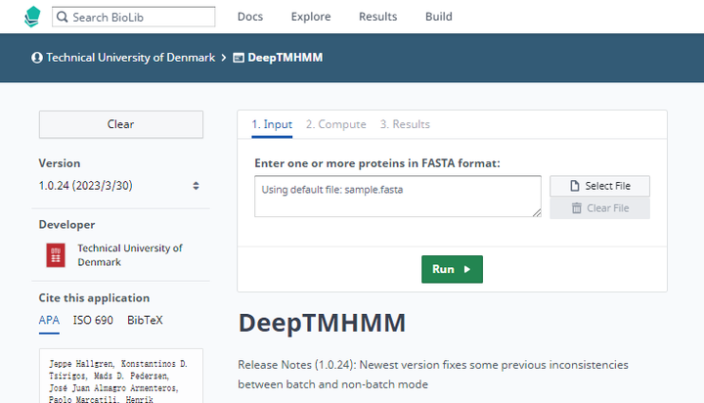Select the ISO 690 citation format

(93, 320)
